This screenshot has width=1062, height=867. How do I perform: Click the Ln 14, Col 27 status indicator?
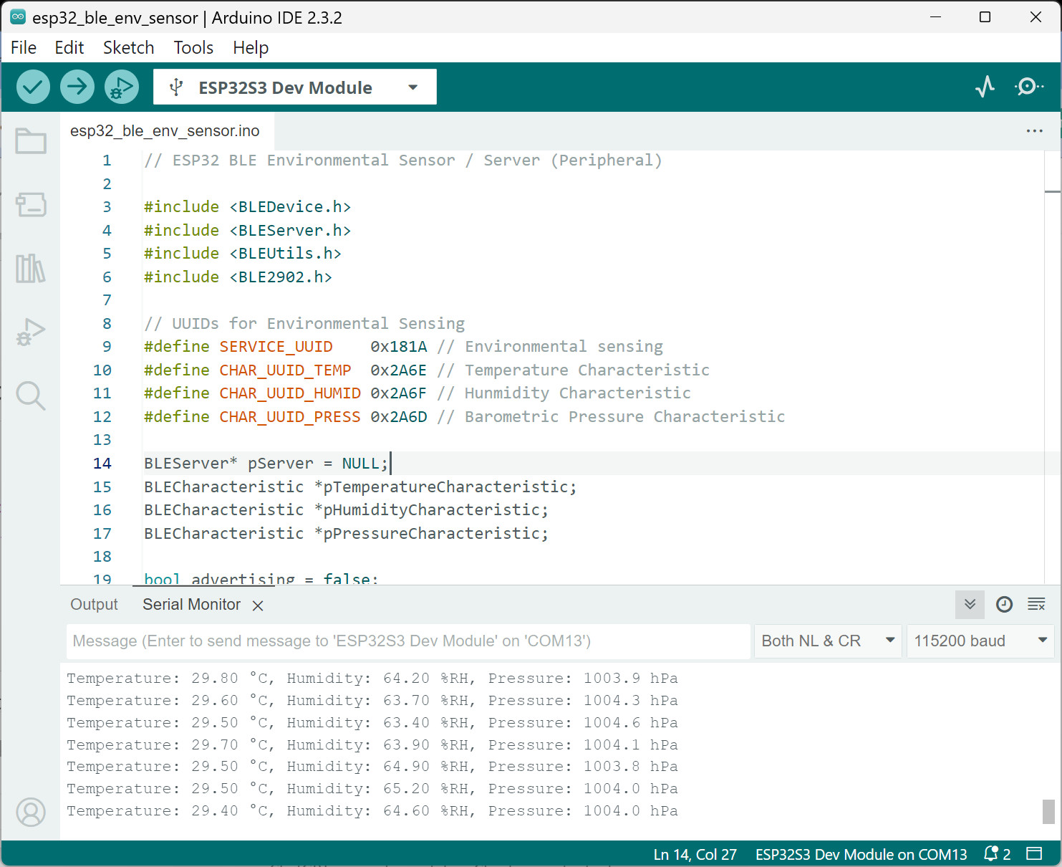(695, 854)
